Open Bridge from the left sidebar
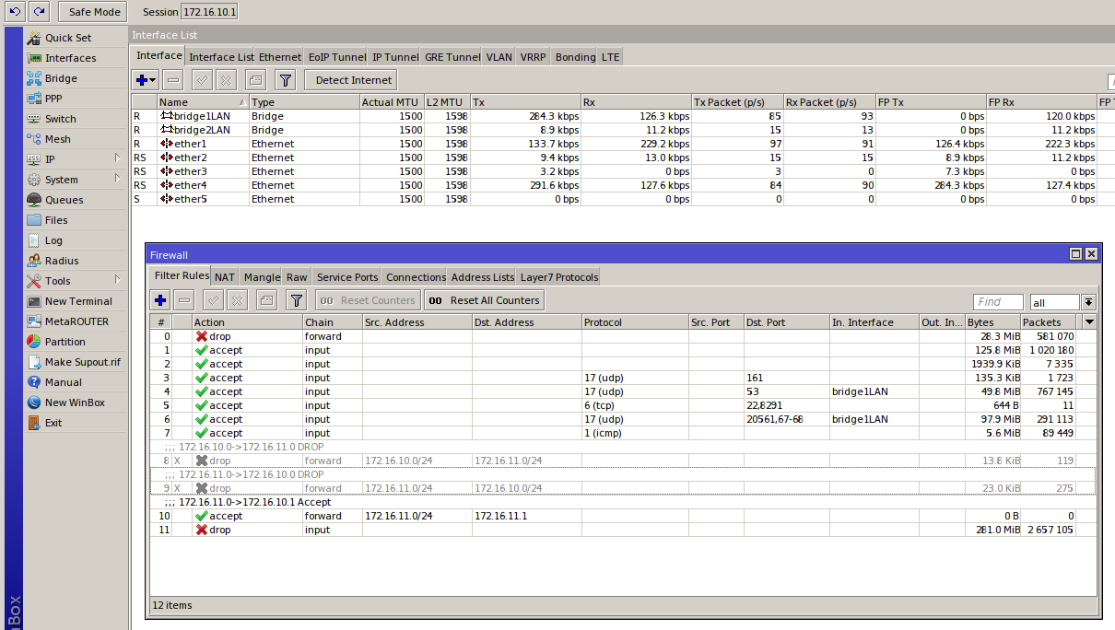 coord(61,78)
